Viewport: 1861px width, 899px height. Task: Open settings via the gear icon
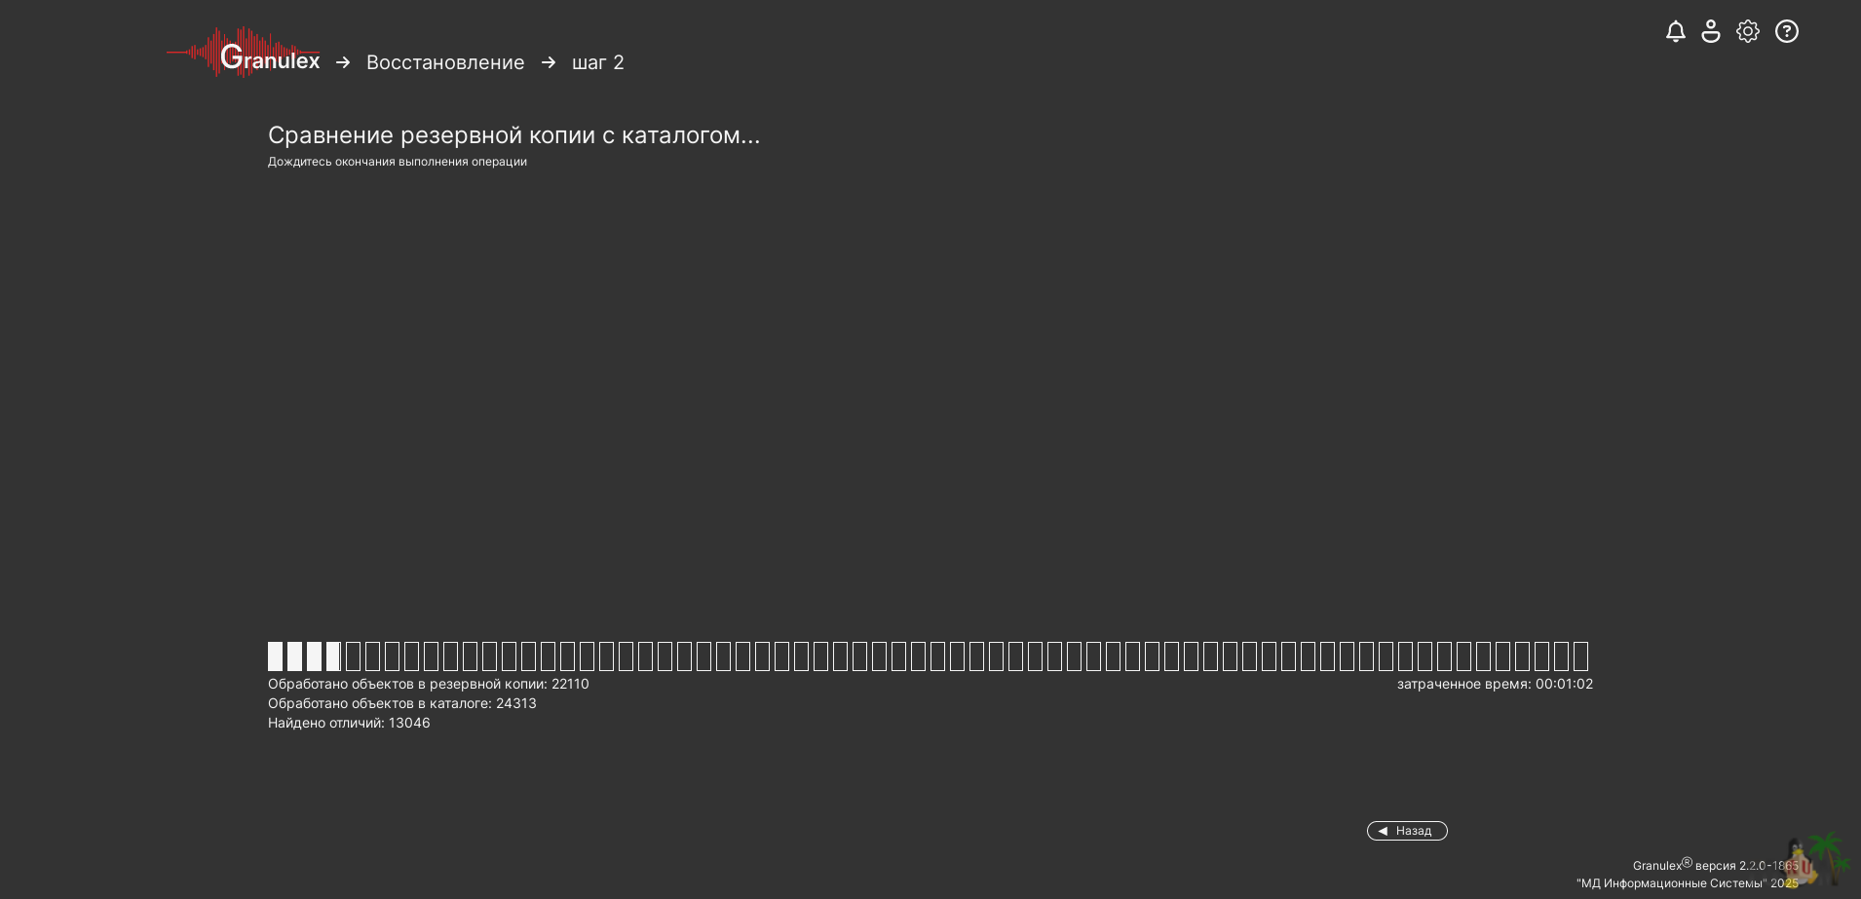(x=1748, y=32)
